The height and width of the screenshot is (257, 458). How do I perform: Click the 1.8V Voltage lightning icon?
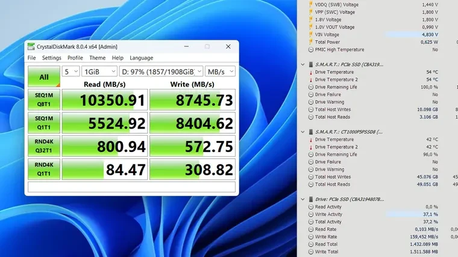click(311, 19)
